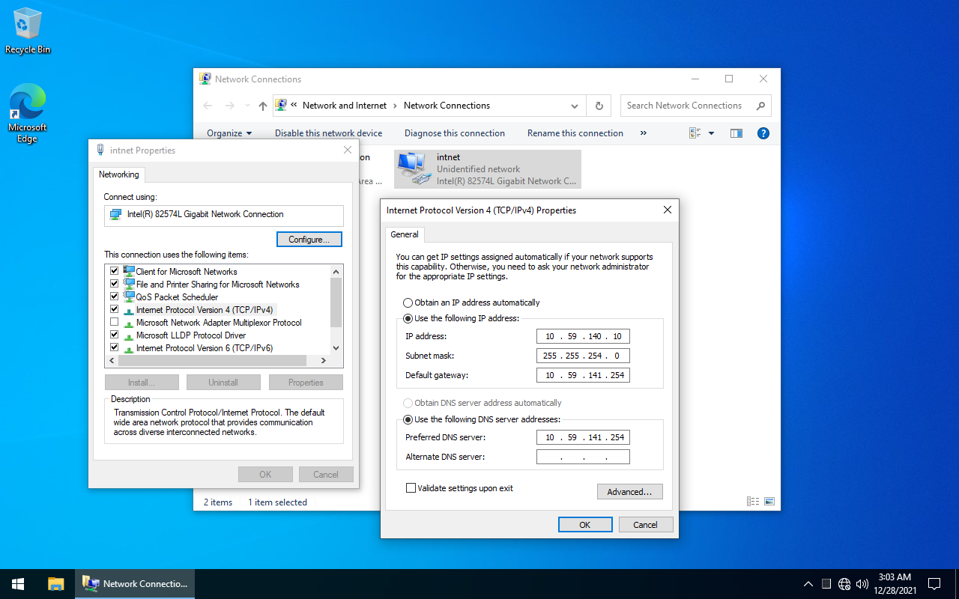Open the Advanced TCP/IP settings
The height and width of the screenshot is (599, 959).
click(629, 492)
